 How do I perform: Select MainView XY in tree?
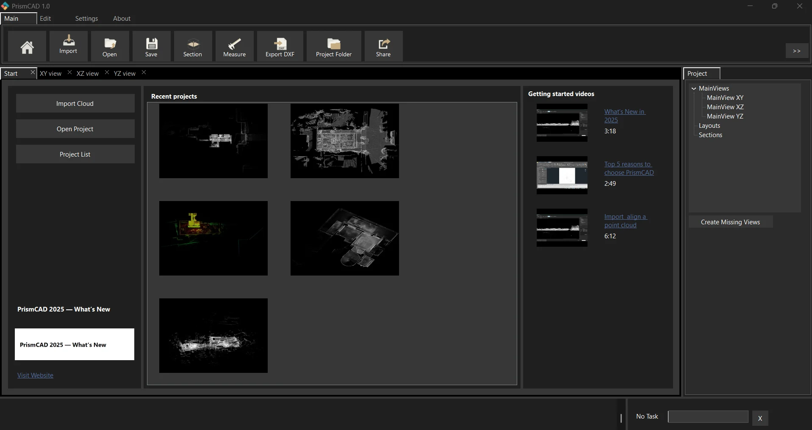pos(725,98)
